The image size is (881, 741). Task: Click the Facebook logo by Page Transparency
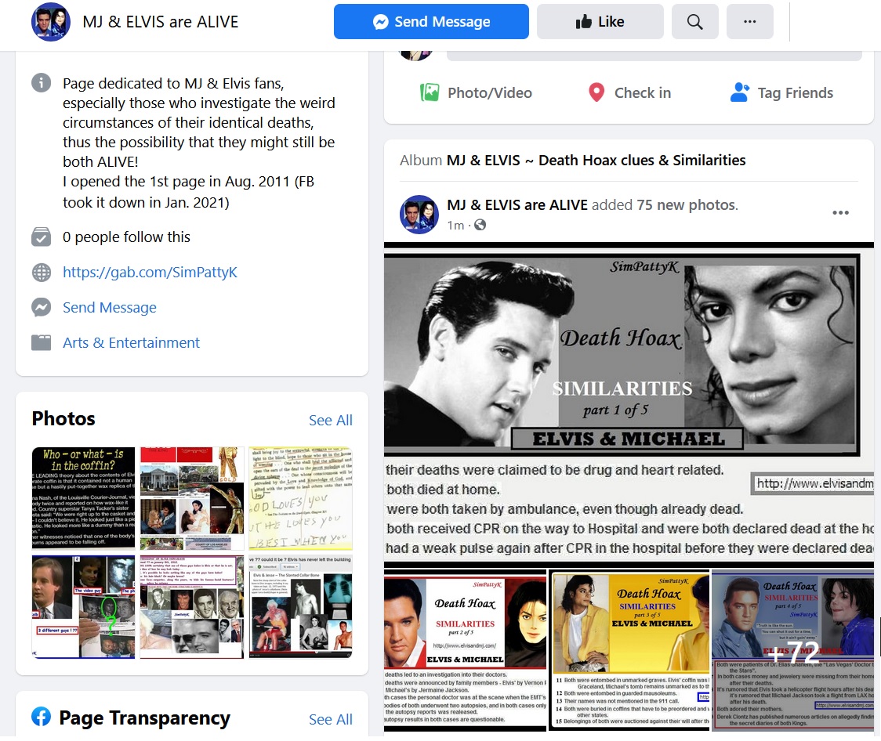pos(41,717)
